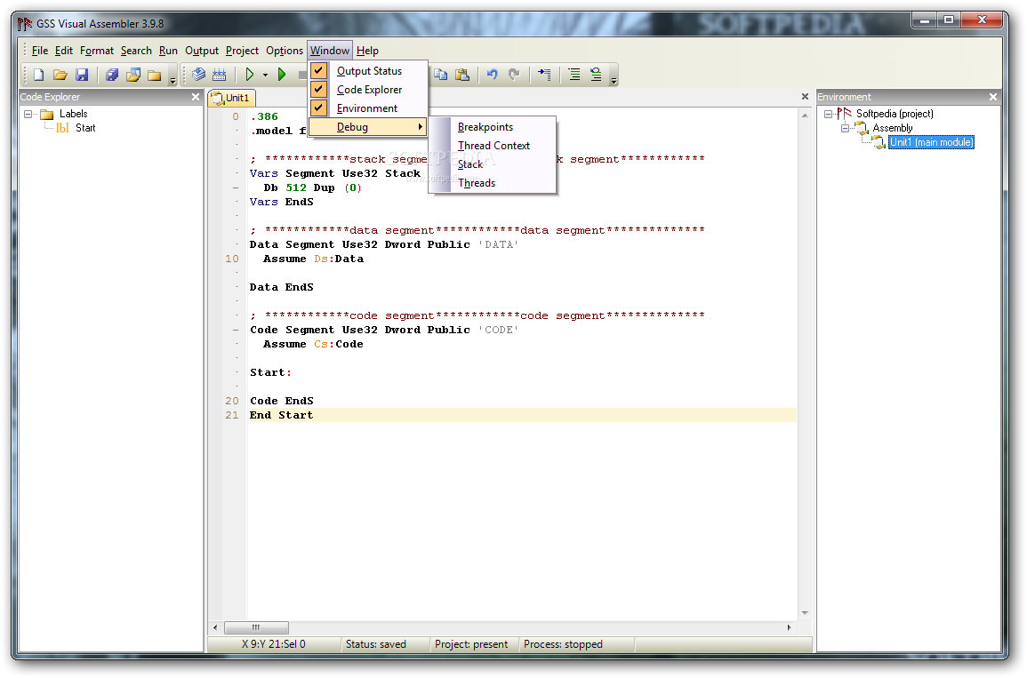Click the Align text lines toolbar icon

tap(574, 75)
